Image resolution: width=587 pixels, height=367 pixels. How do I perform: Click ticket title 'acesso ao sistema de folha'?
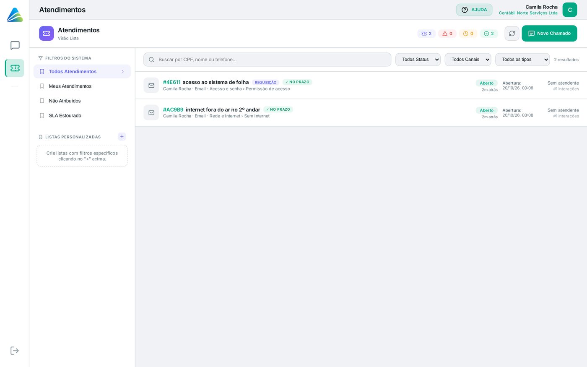point(216,82)
